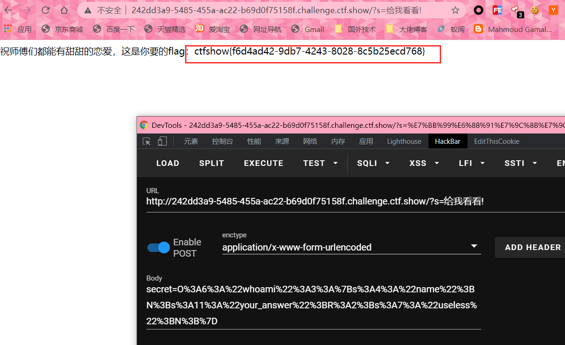Click the HackBar SPLIT button

pyautogui.click(x=211, y=163)
